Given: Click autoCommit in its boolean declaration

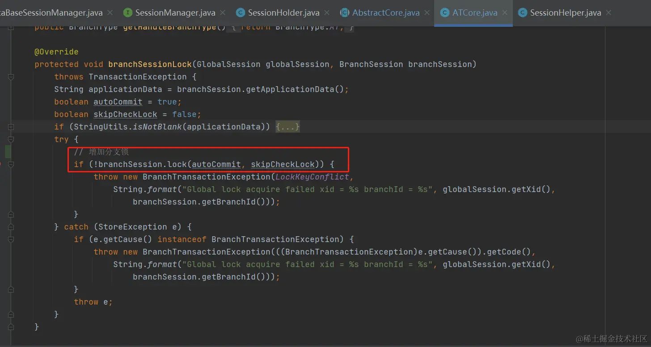Looking at the screenshot, I should click(118, 102).
